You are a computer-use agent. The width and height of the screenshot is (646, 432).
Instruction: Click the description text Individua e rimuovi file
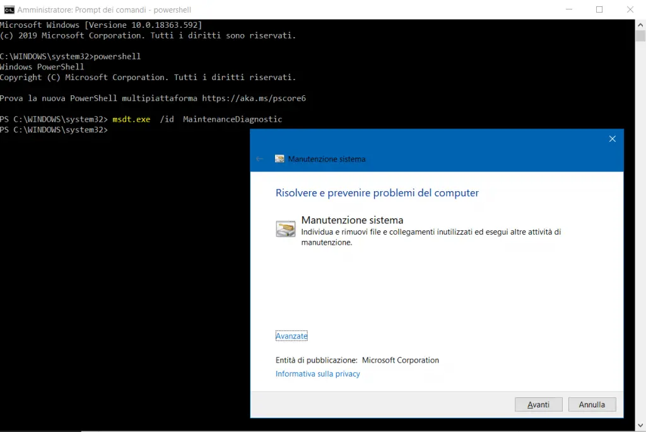pos(431,236)
